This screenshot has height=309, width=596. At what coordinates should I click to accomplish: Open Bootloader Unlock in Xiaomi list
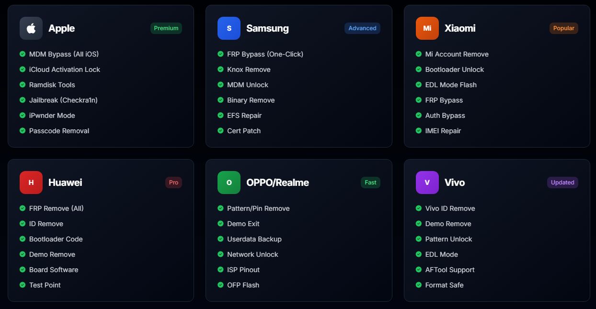tap(454, 69)
